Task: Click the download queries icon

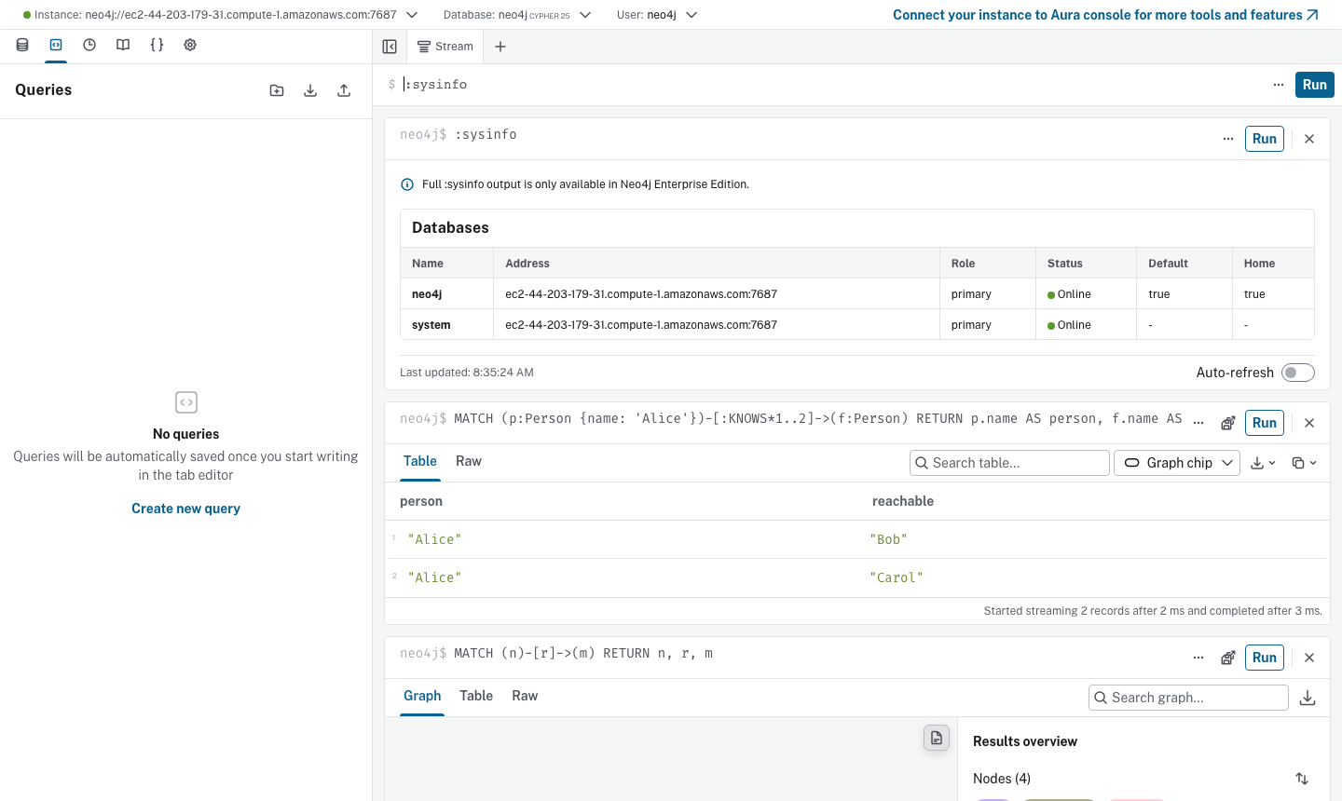Action: coord(310,90)
